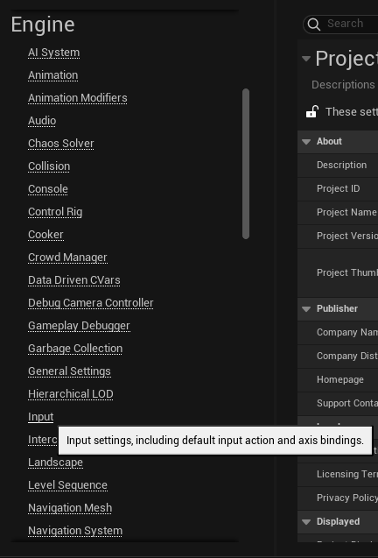The height and width of the screenshot is (558, 378).
Task: Collapse the Publisher category
Action: pyautogui.click(x=306, y=309)
